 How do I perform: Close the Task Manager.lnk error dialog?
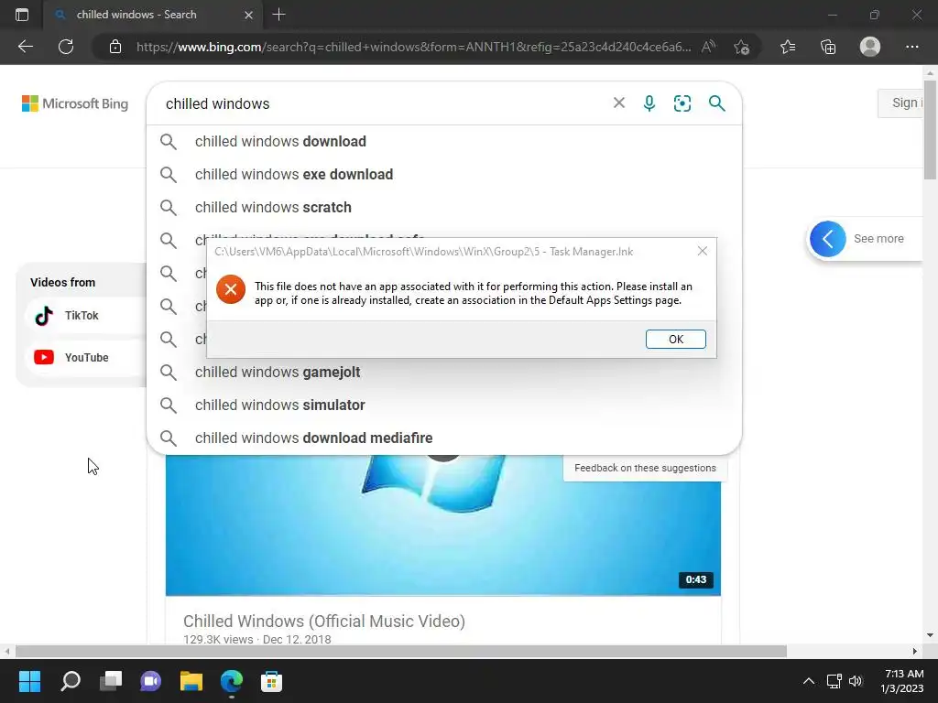(703, 251)
